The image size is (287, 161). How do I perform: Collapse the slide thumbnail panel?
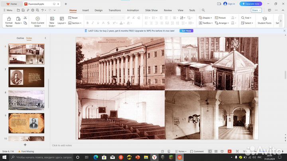tap(45, 38)
